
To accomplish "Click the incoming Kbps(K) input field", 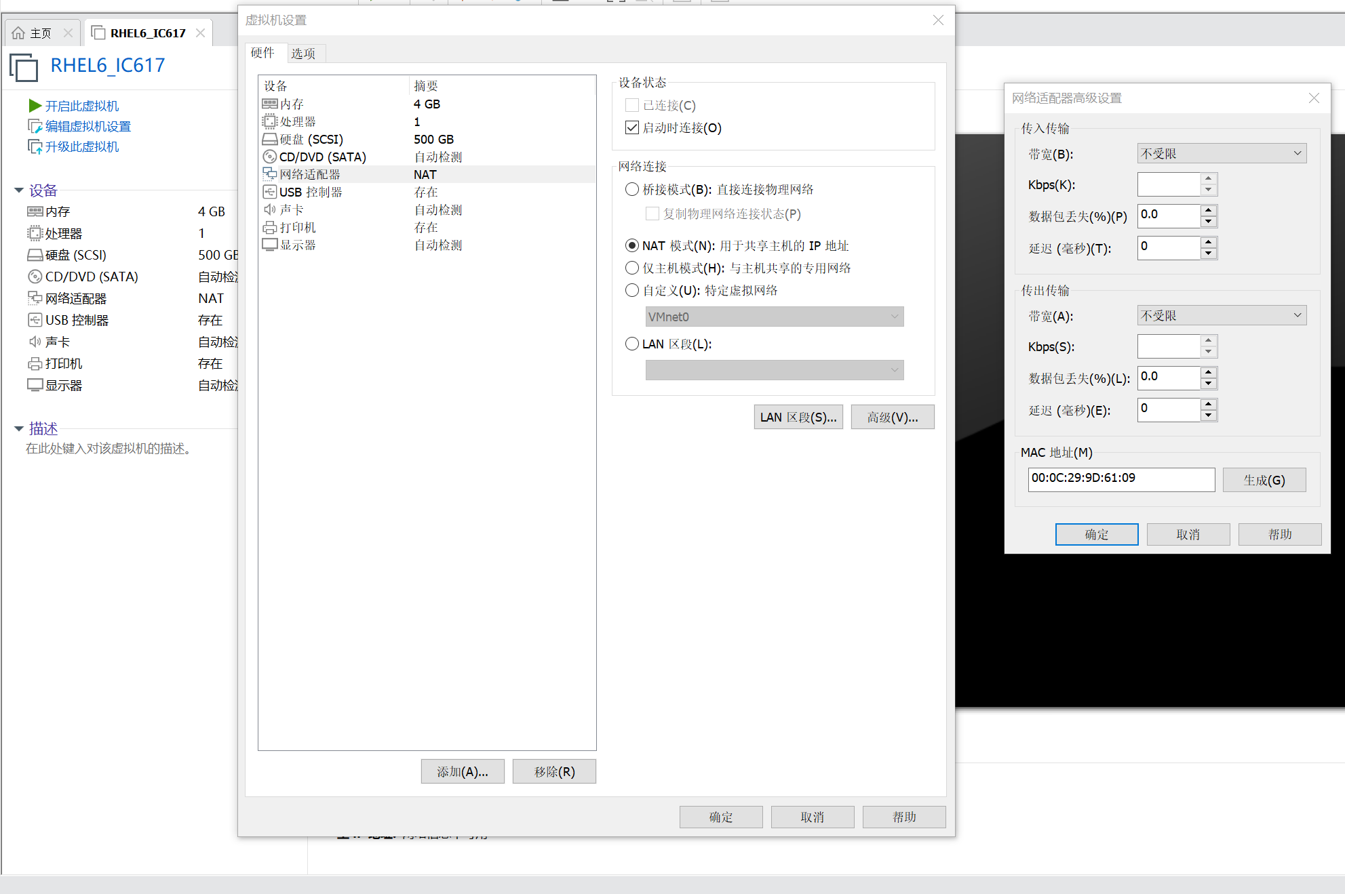I will (x=1169, y=184).
